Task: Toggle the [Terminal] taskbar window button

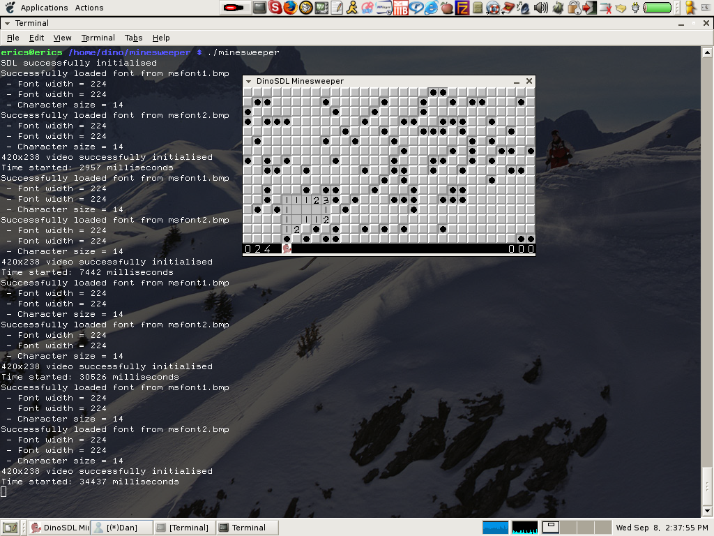Action: click(x=183, y=528)
